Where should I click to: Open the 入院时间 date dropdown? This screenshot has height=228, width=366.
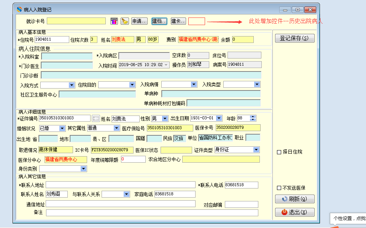click(x=166, y=65)
